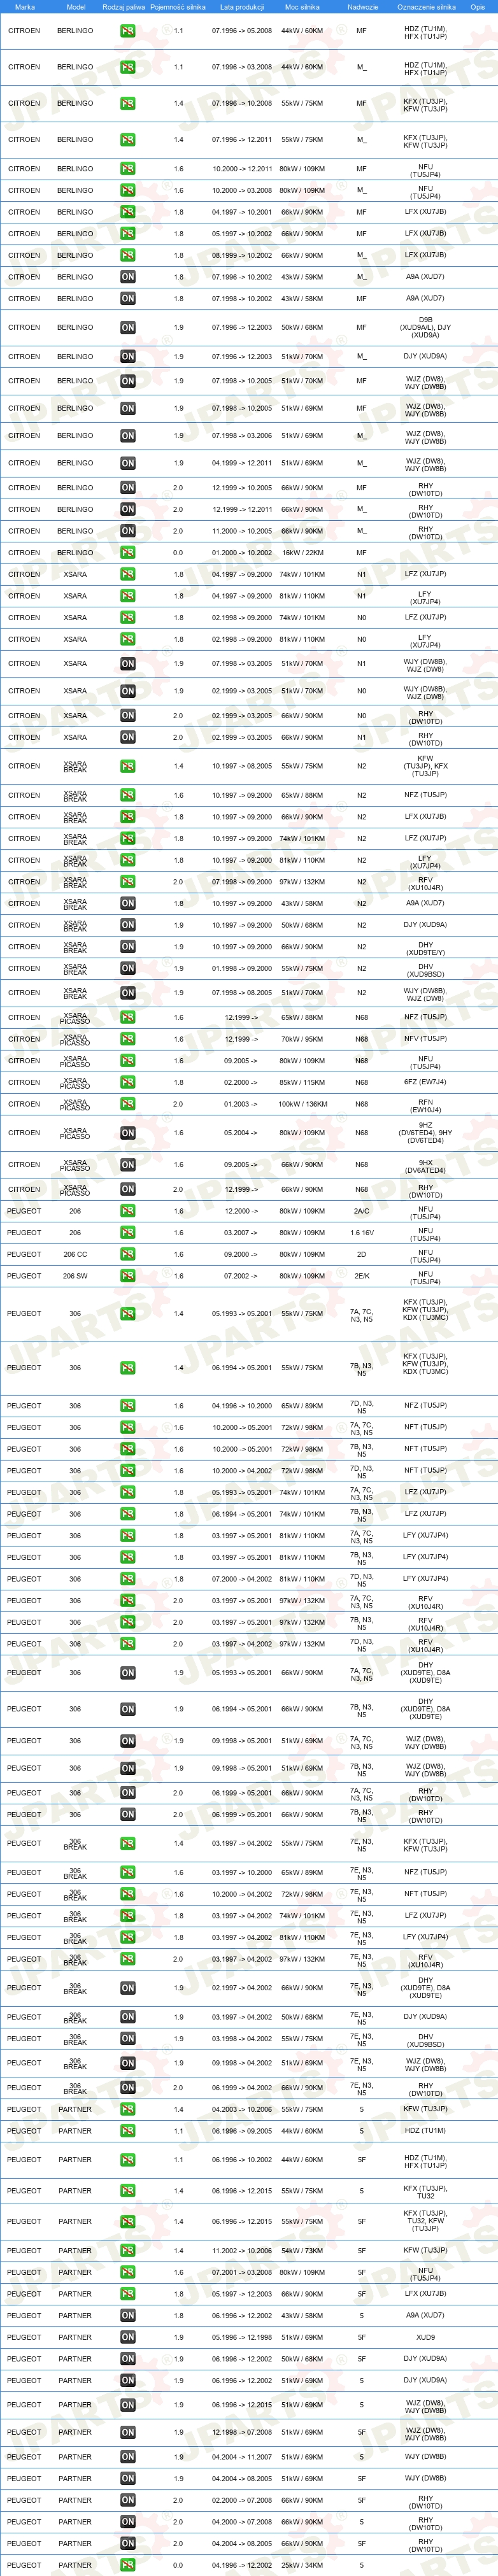Viewport: 498px width, 2576px height.
Task: Click the '25kW / 34KM' power cell
Action: tap(302, 2565)
